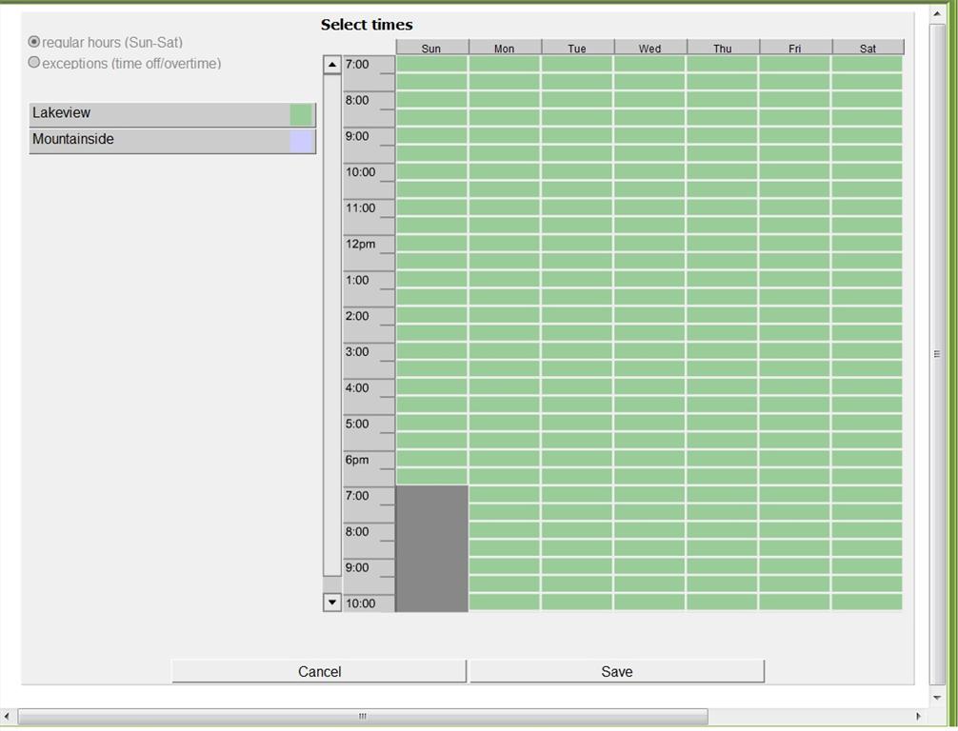Click the Sat column header
The width and height of the screenshot is (958, 731).
[x=868, y=48]
